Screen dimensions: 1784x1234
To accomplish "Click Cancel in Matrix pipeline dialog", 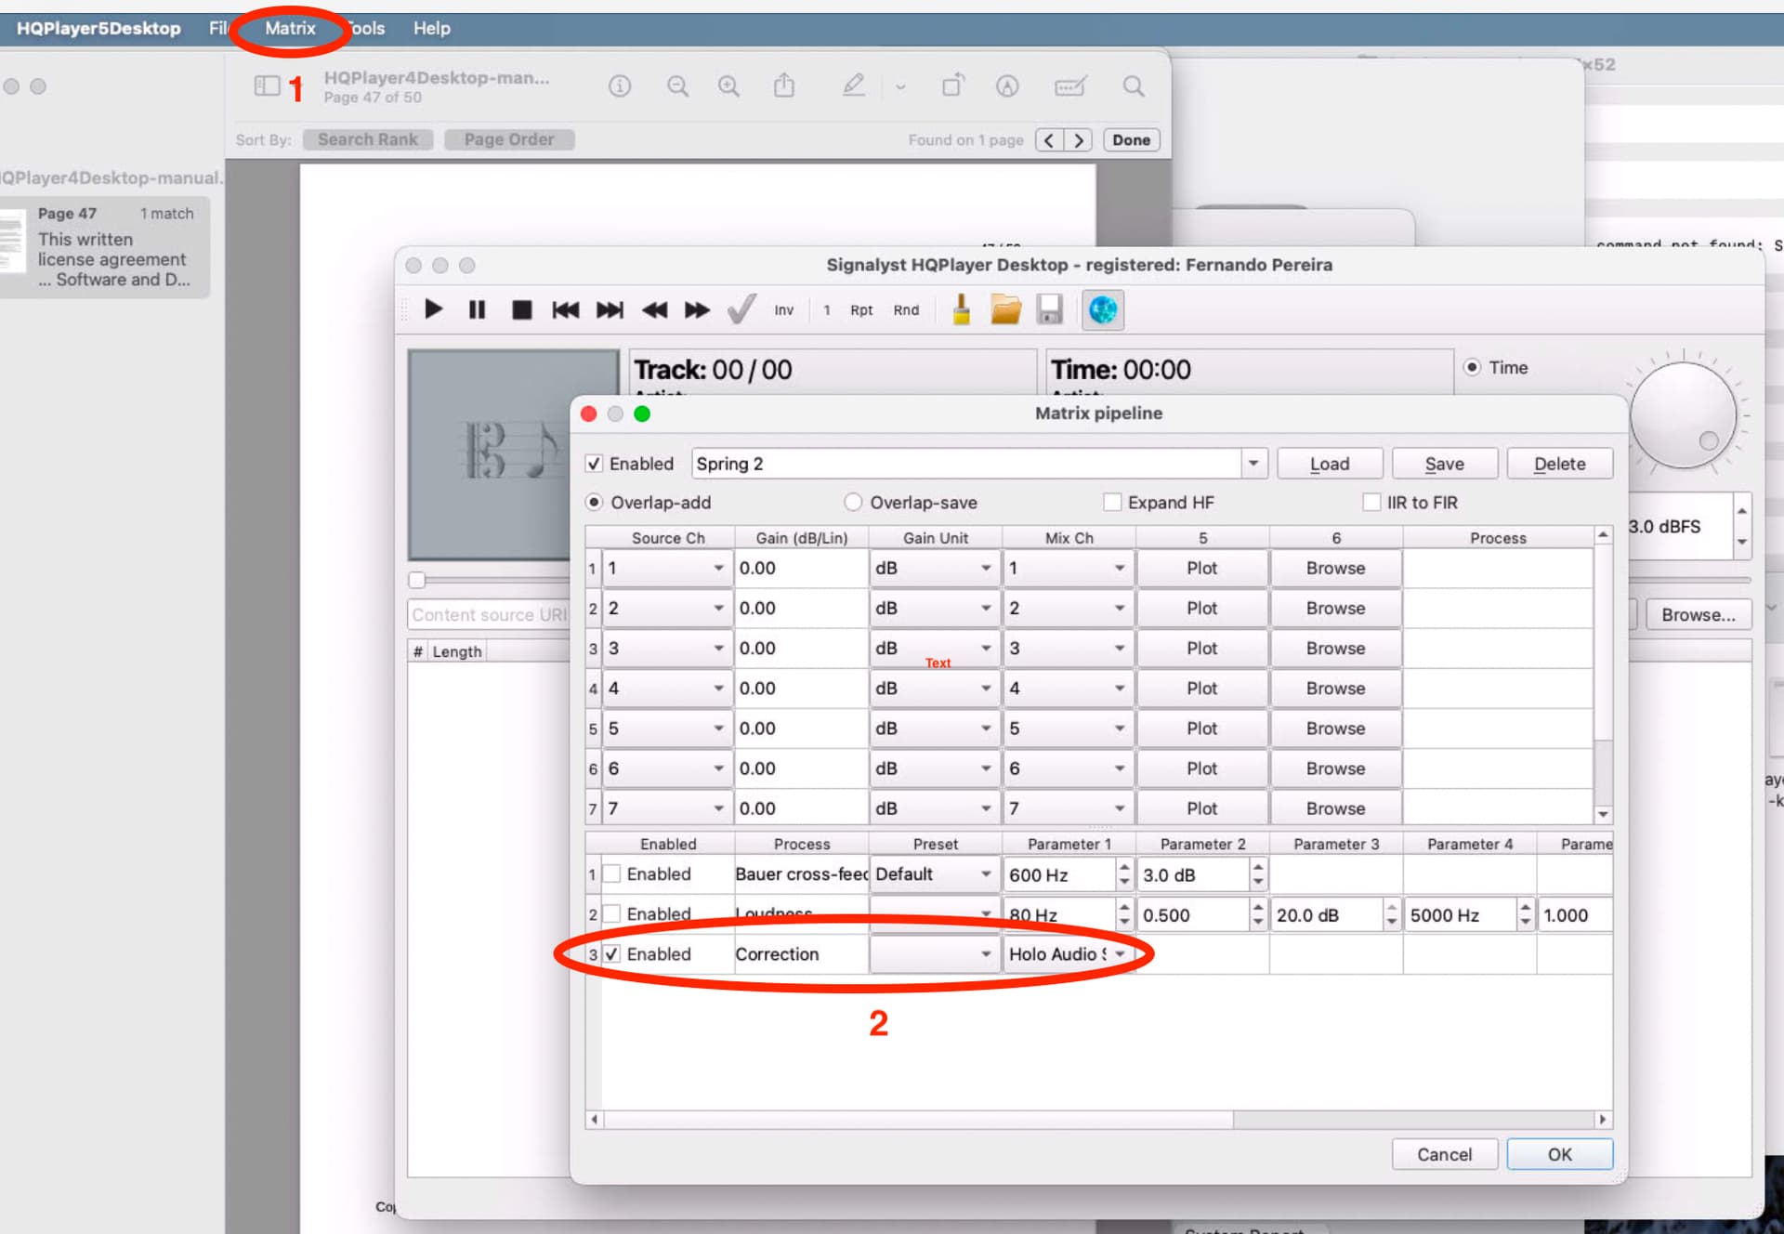I will point(1444,1154).
